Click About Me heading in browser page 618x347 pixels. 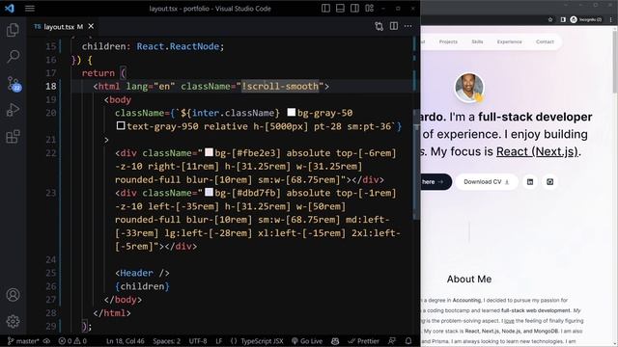[469, 279]
